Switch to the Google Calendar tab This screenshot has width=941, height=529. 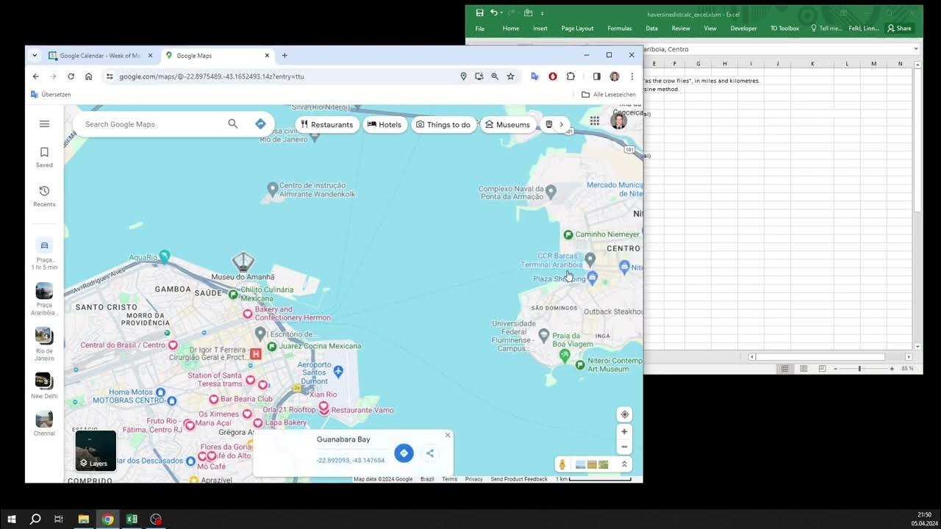coord(99,56)
